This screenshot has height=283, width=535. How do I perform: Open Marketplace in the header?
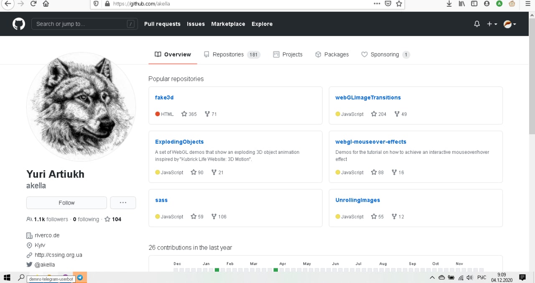coord(228,24)
